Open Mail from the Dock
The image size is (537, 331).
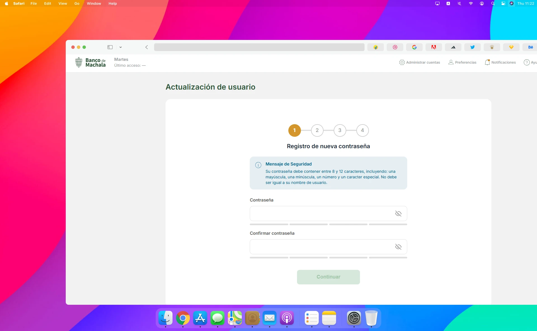[x=270, y=318]
